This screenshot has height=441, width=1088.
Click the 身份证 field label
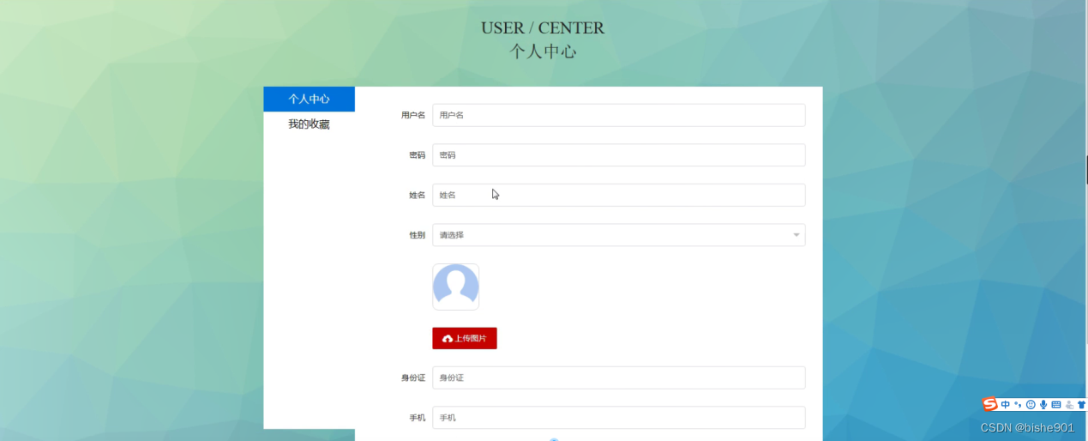[x=413, y=378]
